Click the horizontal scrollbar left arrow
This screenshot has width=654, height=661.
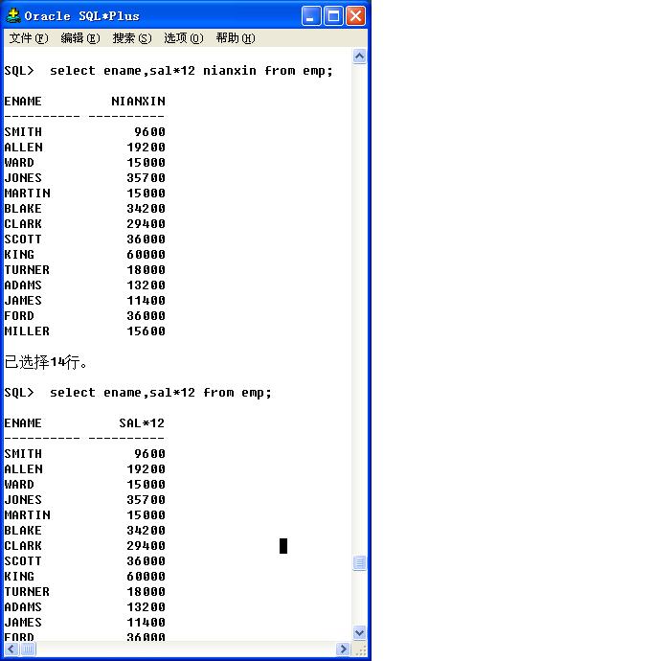[x=11, y=649]
